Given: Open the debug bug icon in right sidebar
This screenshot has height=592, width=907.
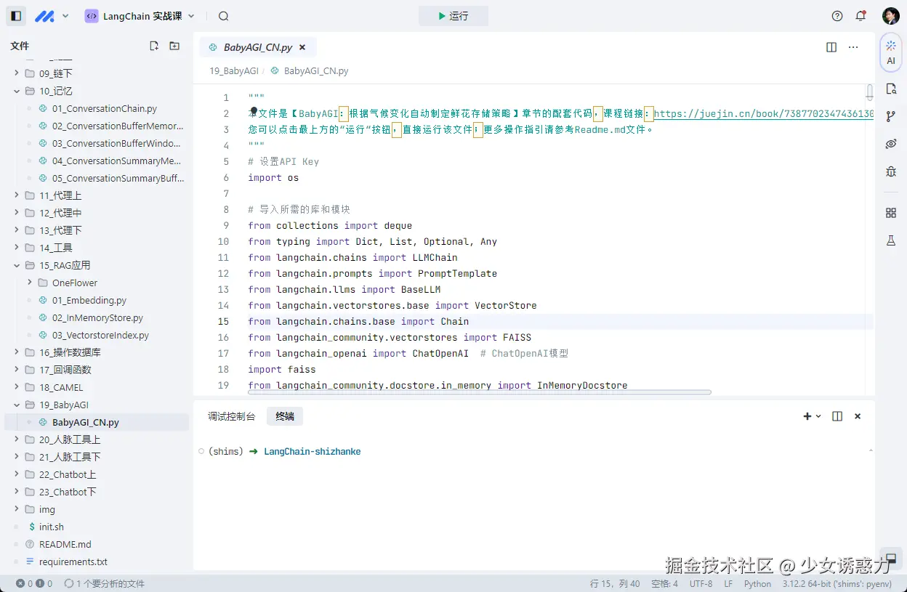Looking at the screenshot, I should (891, 171).
